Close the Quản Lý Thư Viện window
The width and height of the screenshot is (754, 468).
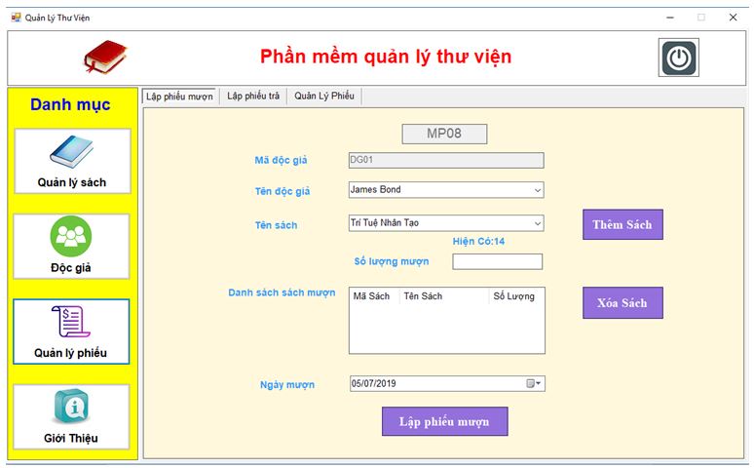pos(733,18)
